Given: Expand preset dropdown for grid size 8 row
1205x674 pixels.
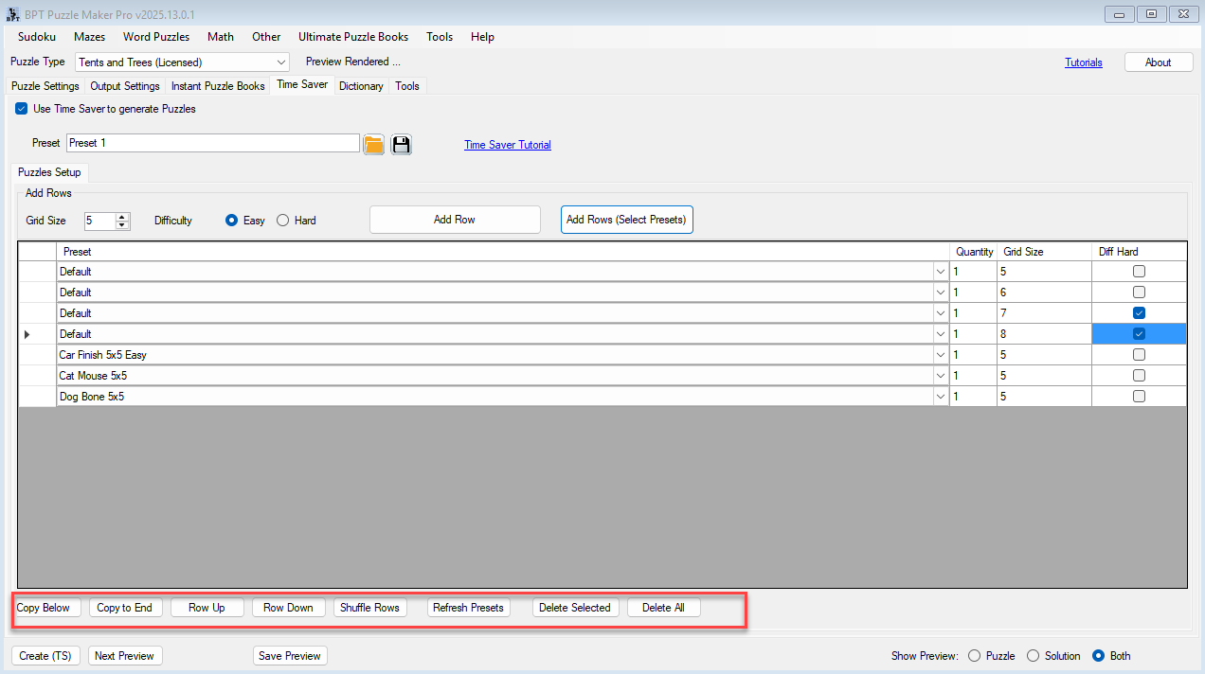Looking at the screenshot, I should 940,334.
